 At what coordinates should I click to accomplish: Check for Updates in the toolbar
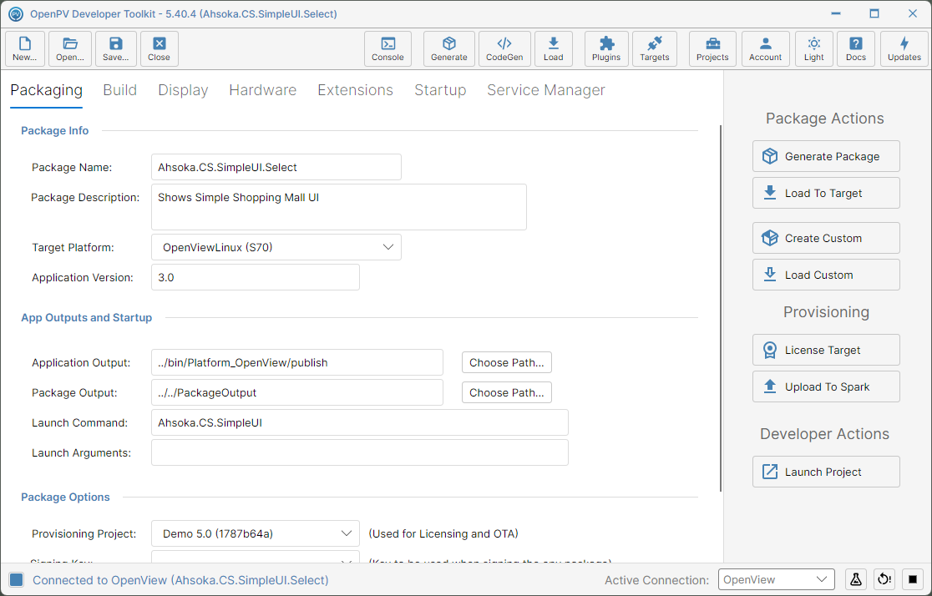[x=904, y=48]
